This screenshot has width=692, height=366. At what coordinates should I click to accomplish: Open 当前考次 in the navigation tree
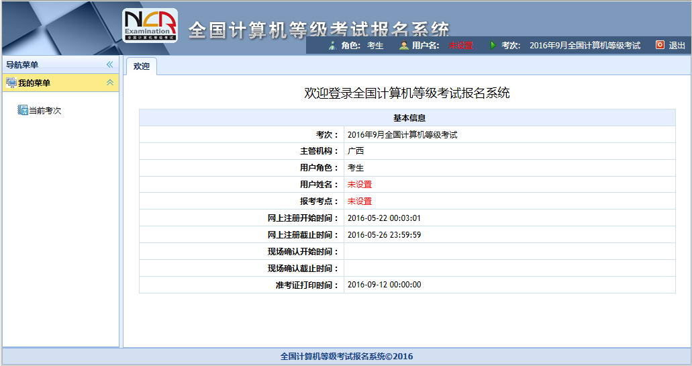pyautogui.click(x=45, y=111)
